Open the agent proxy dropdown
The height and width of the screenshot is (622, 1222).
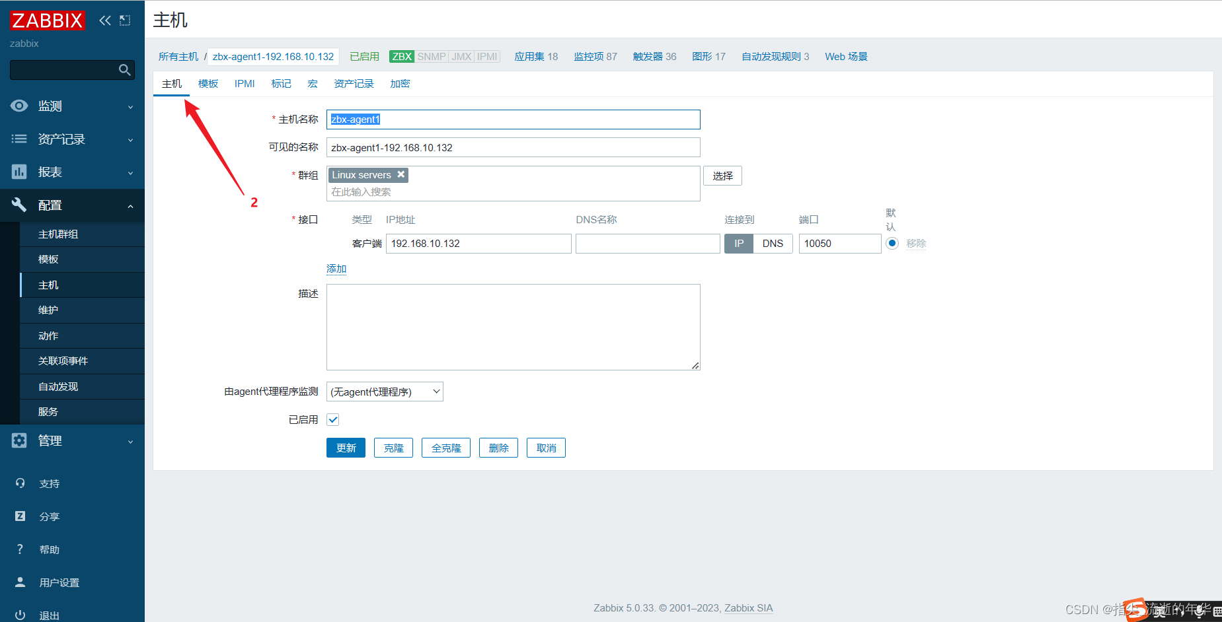coord(385,392)
